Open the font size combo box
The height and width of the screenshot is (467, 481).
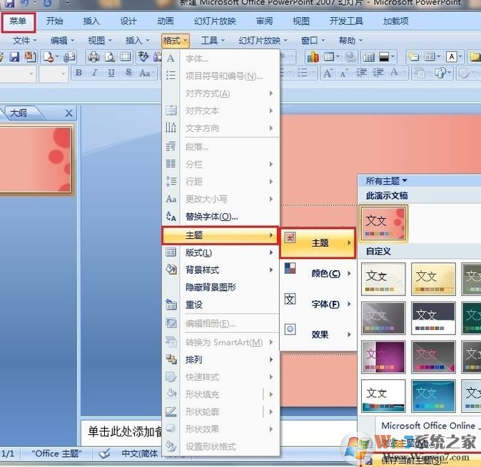pos(53,73)
